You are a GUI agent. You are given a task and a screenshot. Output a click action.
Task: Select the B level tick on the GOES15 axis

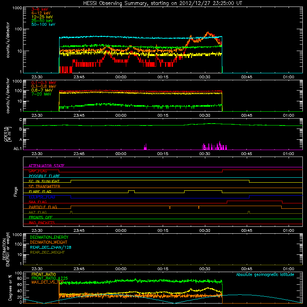(21, 129)
